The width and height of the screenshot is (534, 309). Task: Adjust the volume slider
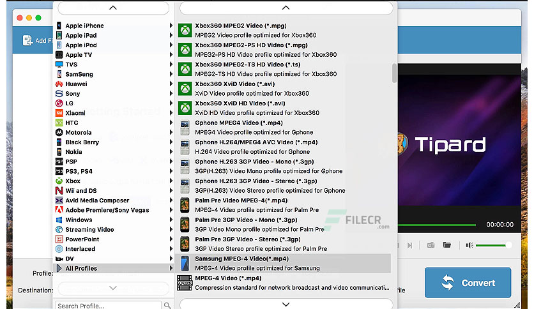click(492, 245)
